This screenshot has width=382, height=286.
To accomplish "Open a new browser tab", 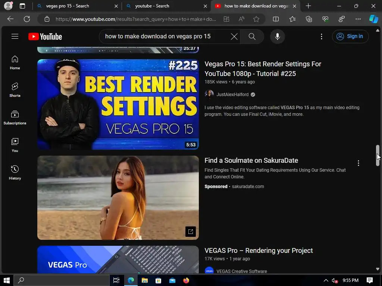I will [x=308, y=6].
